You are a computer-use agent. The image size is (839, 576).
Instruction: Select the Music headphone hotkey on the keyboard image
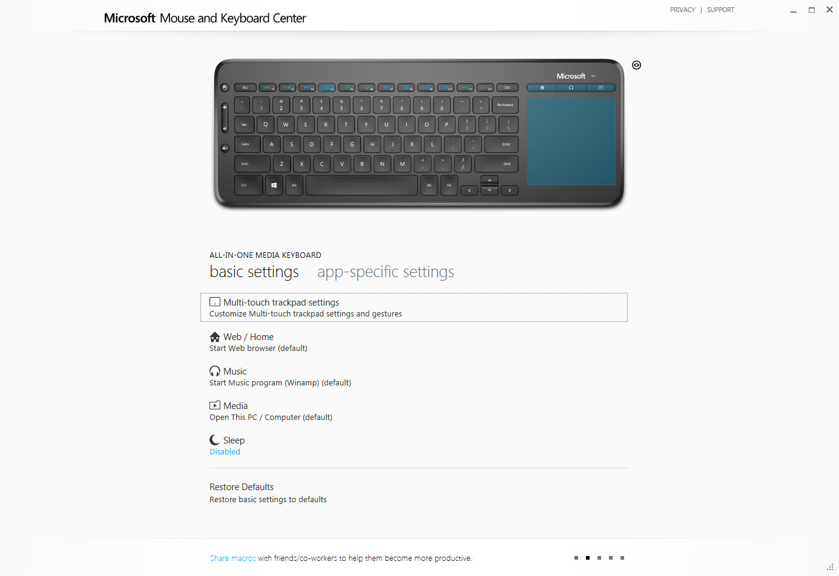click(x=571, y=88)
